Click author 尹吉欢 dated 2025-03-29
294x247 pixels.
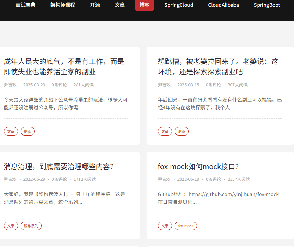coord(10,85)
